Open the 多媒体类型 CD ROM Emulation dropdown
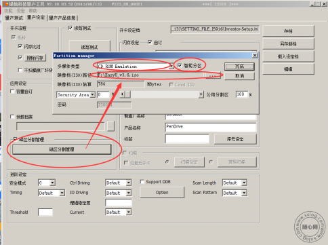This screenshot has height=245, width=328. pyautogui.click(x=171, y=66)
